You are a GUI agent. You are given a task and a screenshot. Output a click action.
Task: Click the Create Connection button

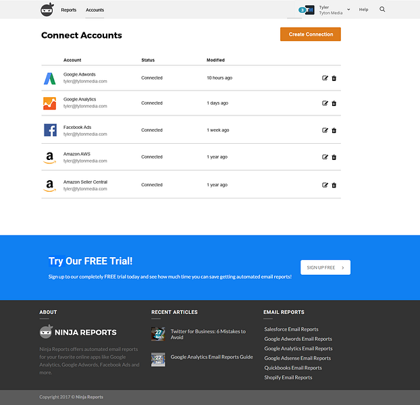(311, 34)
